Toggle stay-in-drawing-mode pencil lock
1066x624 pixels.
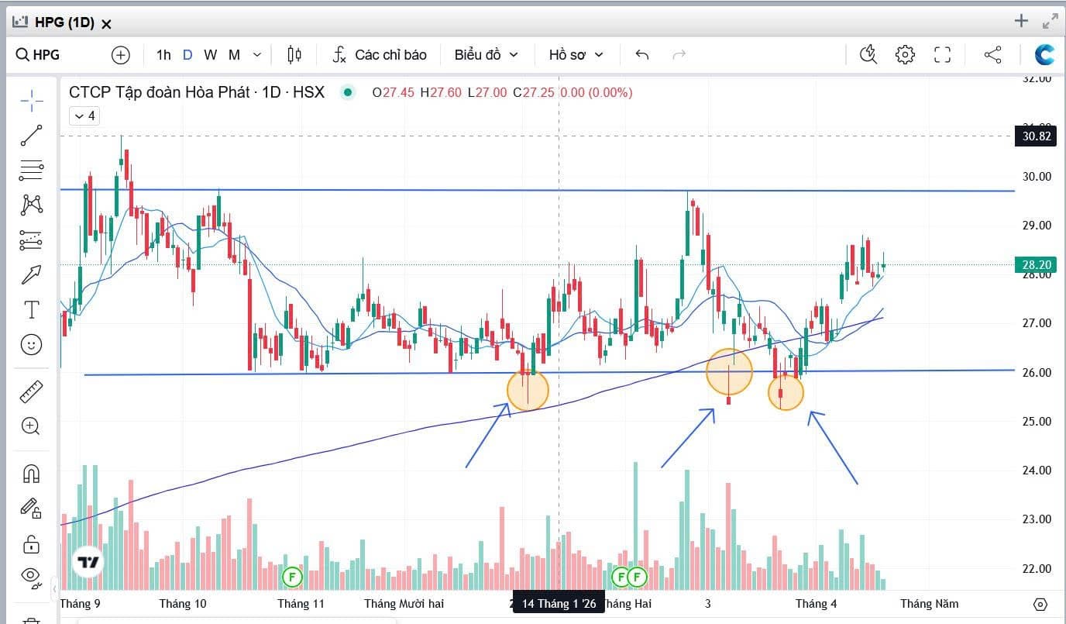point(32,509)
